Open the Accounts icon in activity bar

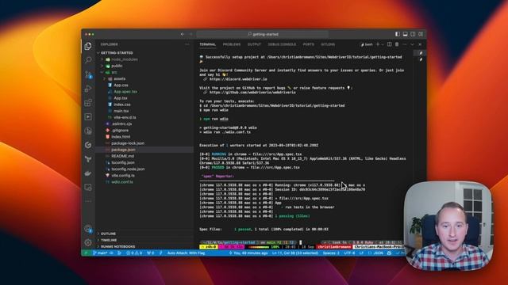pyautogui.click(x=88, y=229)
